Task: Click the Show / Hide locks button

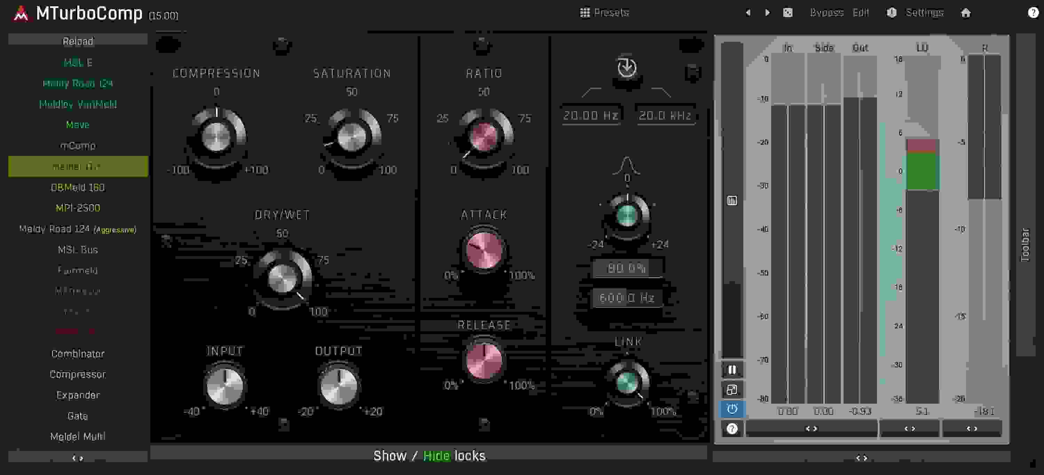Action: tap(429, 456)
